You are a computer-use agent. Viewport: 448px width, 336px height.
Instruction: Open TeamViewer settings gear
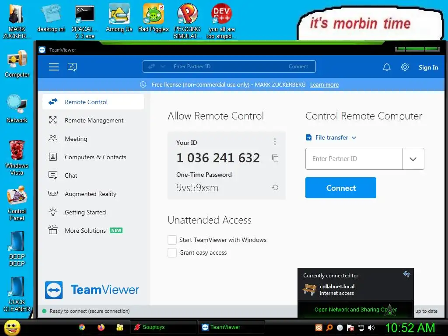pos(405,67)
